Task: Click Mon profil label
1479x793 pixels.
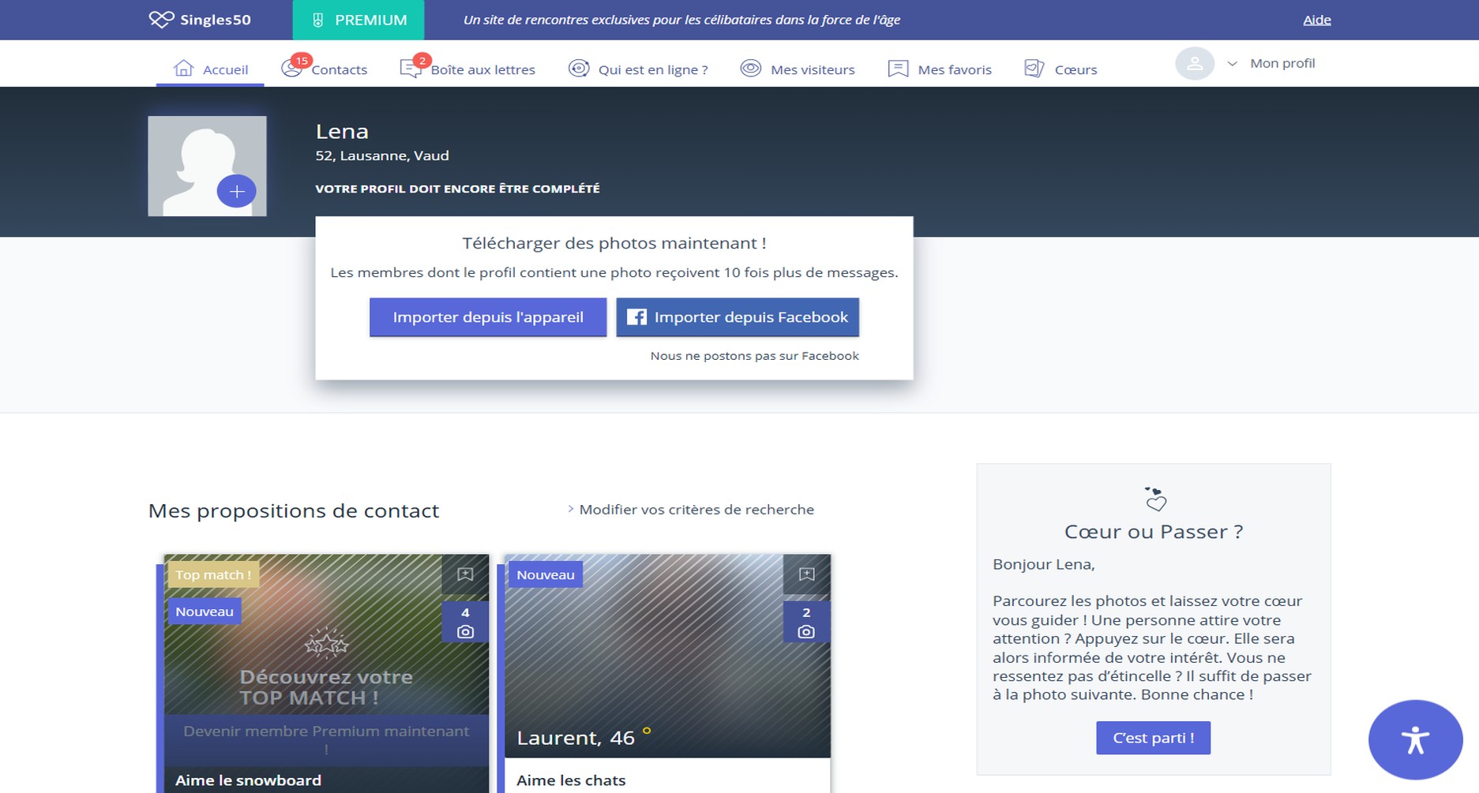Action: tap(1282, 63)
